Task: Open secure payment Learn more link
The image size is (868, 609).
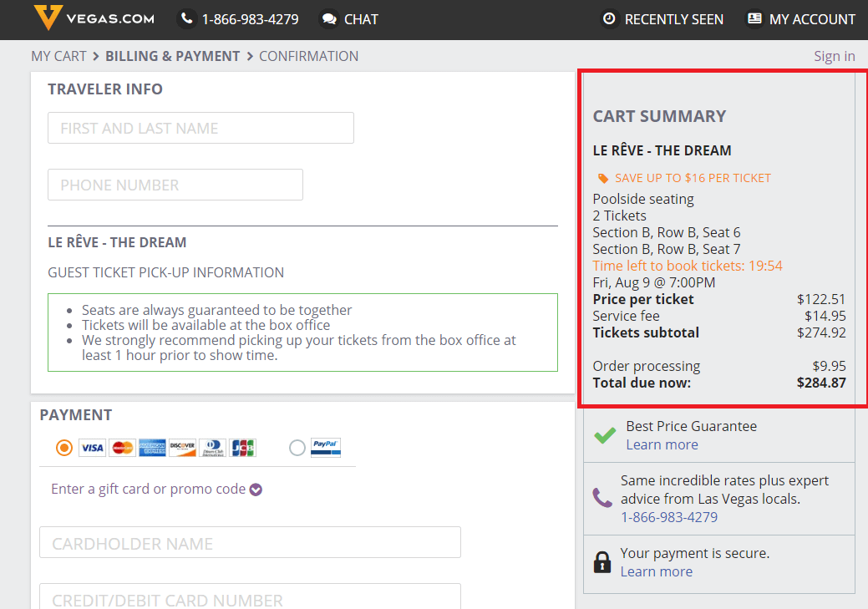Action: [656, 571]
